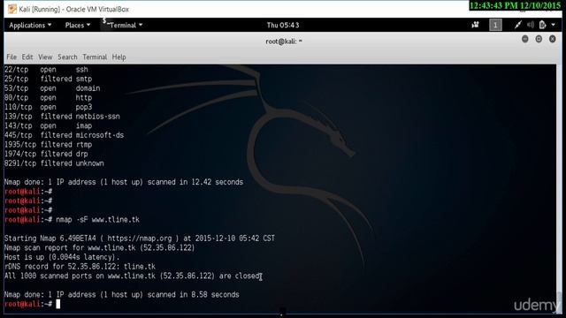Open the Edit menu

(x=27, y=57)
